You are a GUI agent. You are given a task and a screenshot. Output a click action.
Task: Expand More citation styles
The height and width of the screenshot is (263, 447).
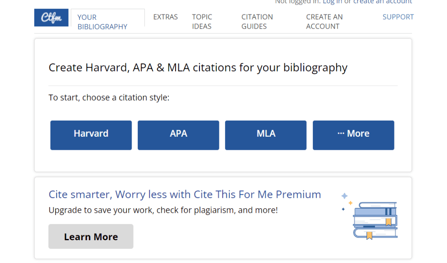pyautogui.click(x=353, y=135)
